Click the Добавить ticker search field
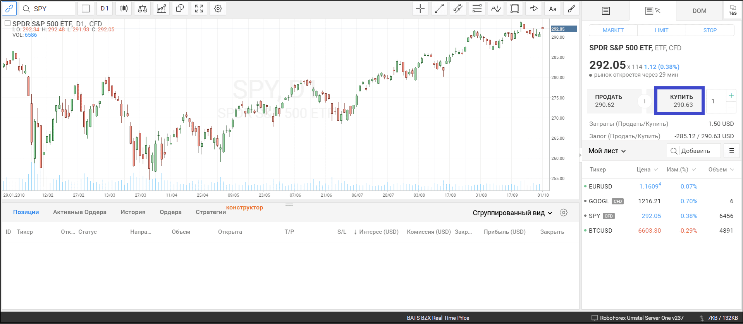 click(x=694, y=151)
